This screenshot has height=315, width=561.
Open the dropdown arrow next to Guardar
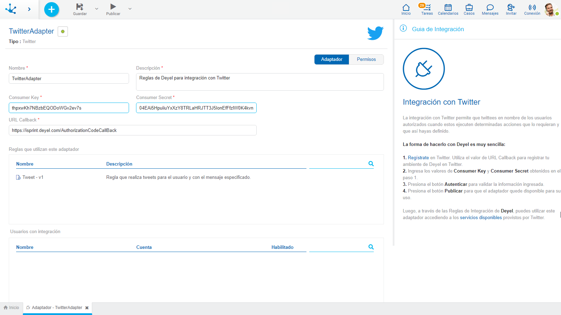97,9
